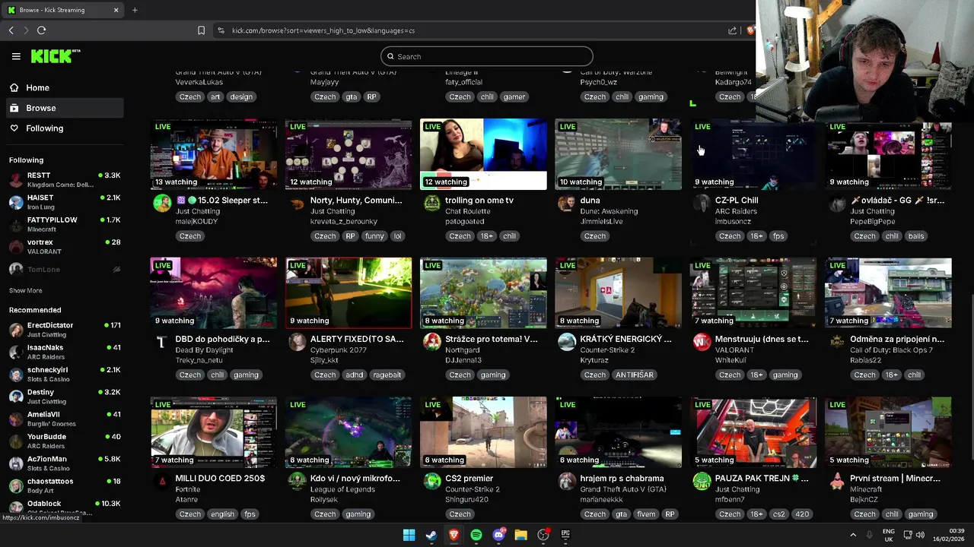Click the balls tag
The image size is (974, 547).
(x=916, y=236)
